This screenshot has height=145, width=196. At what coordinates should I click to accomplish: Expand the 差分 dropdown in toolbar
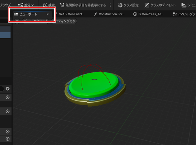(x=26, y=5)
